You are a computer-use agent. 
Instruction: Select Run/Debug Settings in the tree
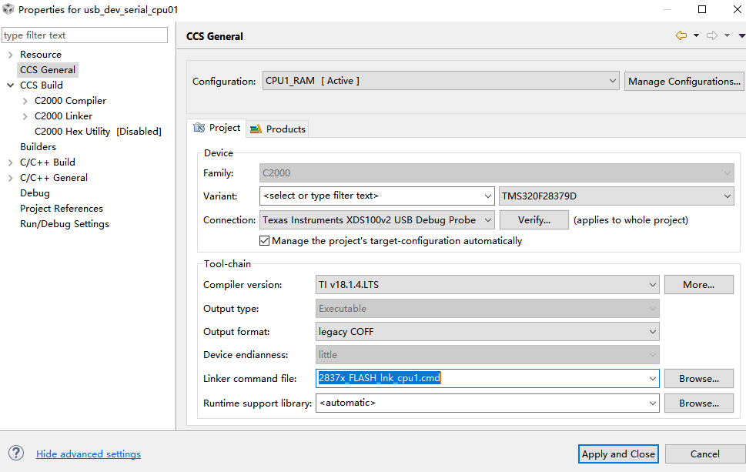(65, 224)
